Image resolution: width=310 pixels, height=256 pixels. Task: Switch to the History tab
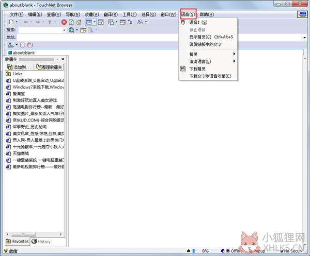(41, 242)
